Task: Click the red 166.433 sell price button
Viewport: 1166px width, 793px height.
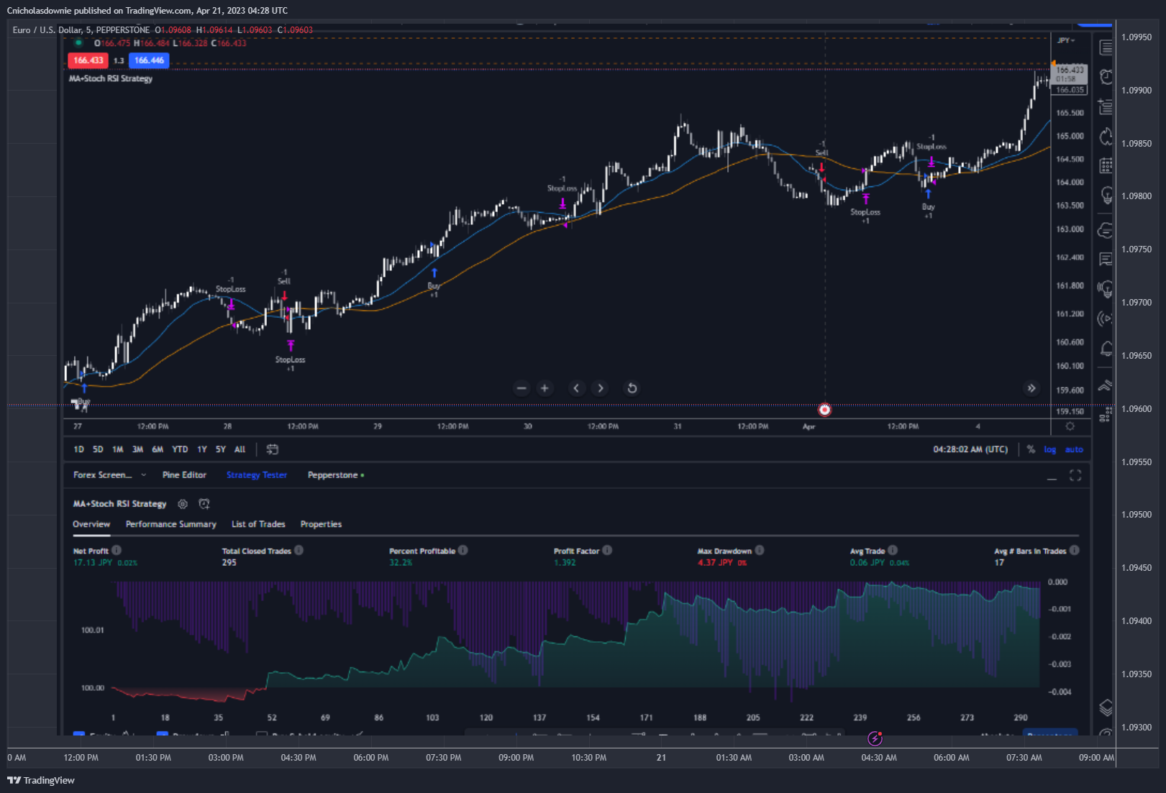Action: (x=88, y=60)
